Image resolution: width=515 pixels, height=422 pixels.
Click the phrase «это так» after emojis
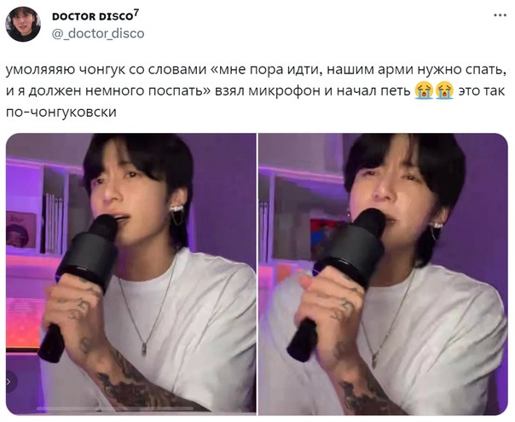pyautogui.click(x=481, y=91)
